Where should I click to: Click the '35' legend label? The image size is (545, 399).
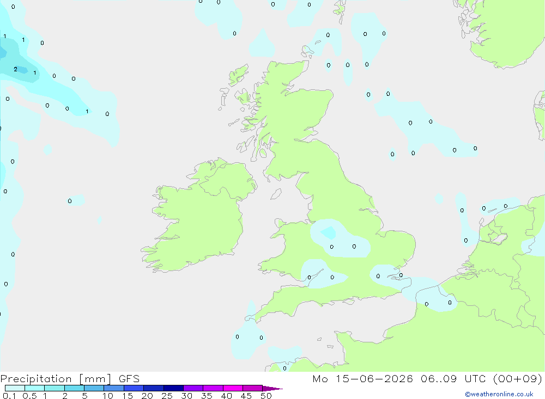pos(207,396)
